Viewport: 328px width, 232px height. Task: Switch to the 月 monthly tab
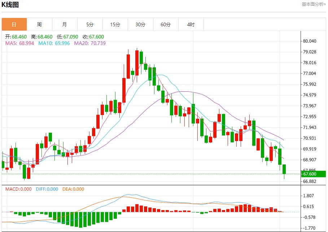point(65,24)
